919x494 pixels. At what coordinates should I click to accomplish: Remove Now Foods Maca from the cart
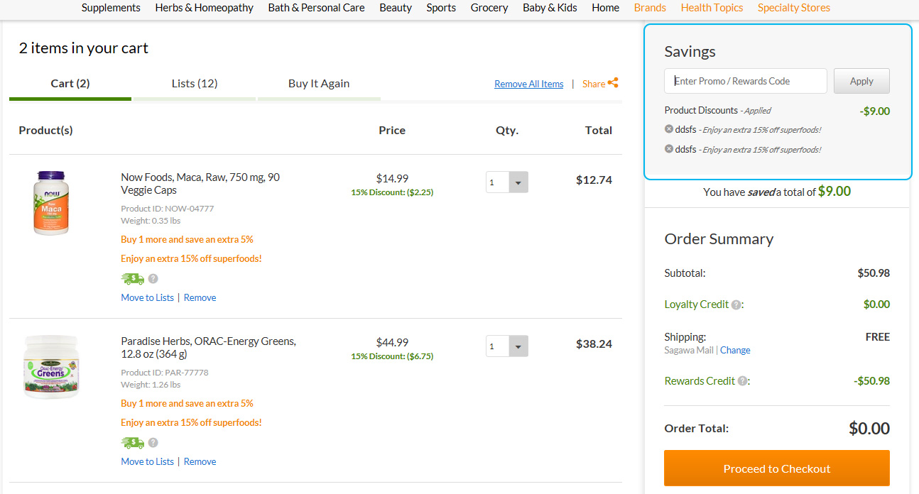pyautogui.click(x=200, y=297)
